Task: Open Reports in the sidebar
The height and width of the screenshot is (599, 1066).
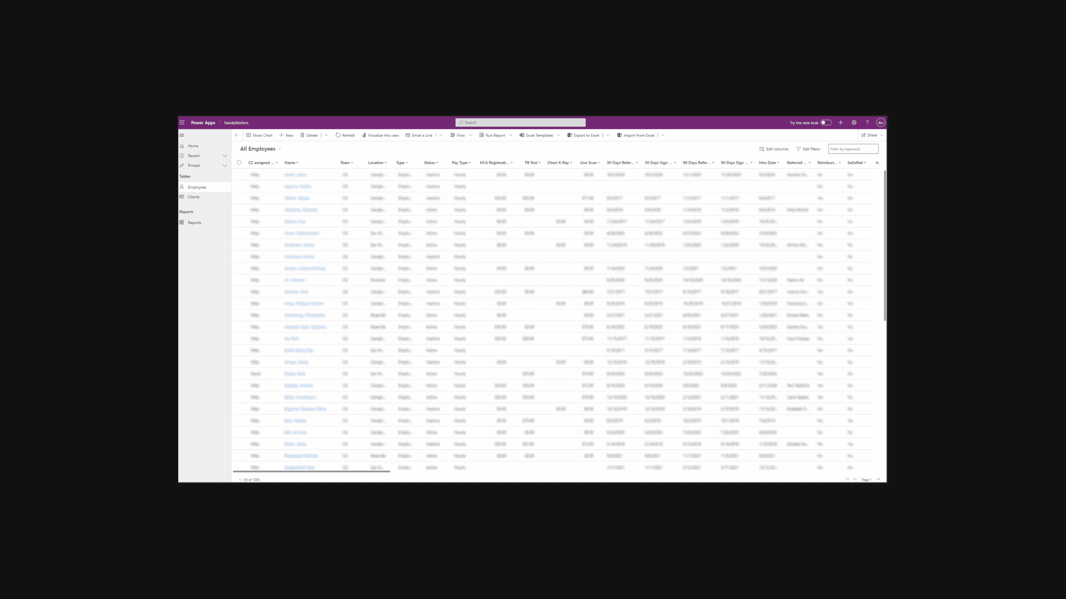Action: [x=194, y=223]
